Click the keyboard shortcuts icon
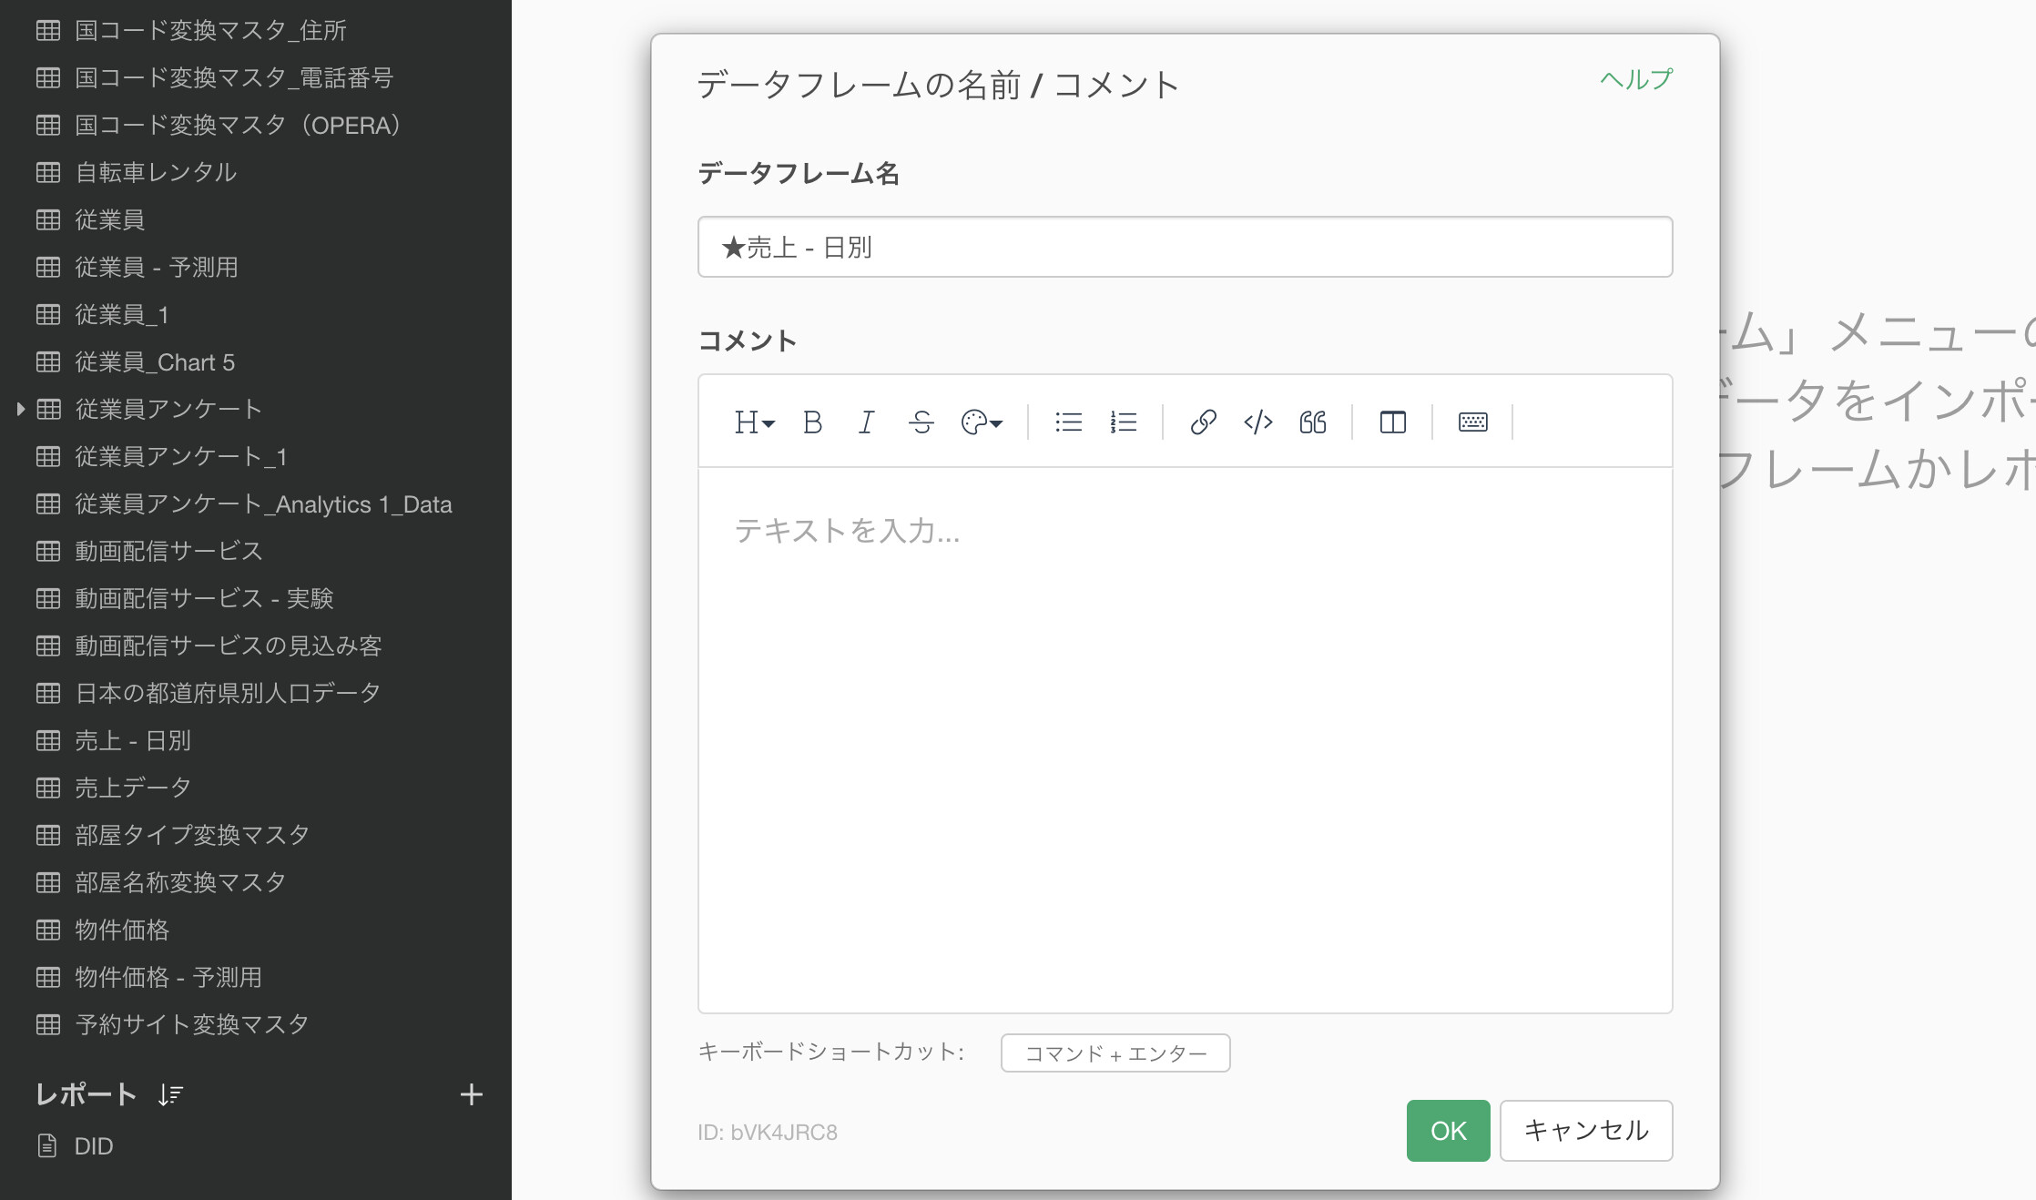This screenshot has height=1200, width=2036. 1472,422
